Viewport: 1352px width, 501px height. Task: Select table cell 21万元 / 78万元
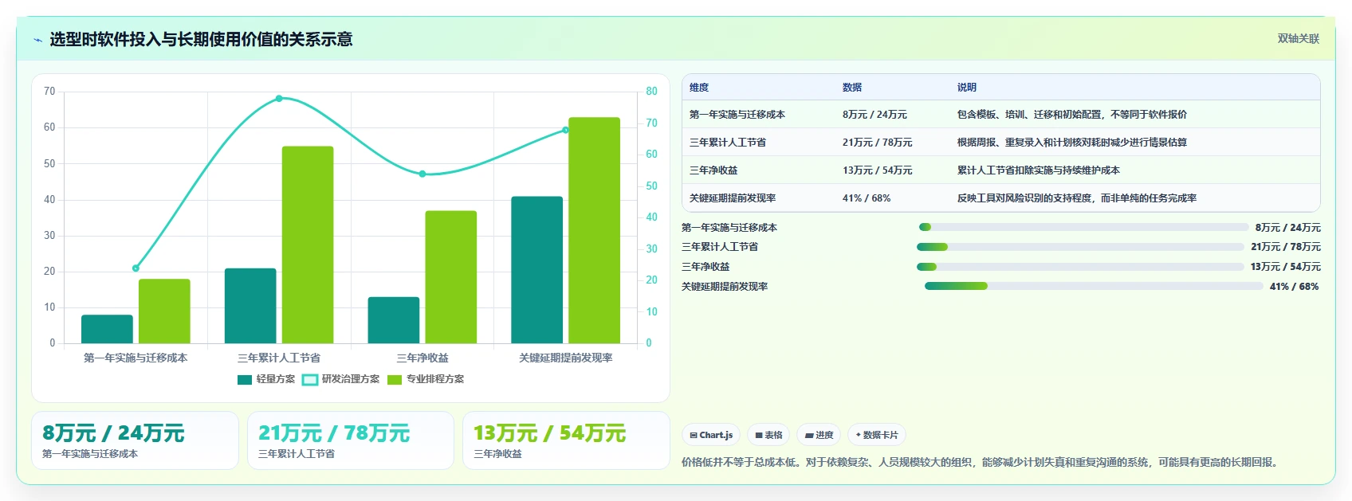click(877, 143)
